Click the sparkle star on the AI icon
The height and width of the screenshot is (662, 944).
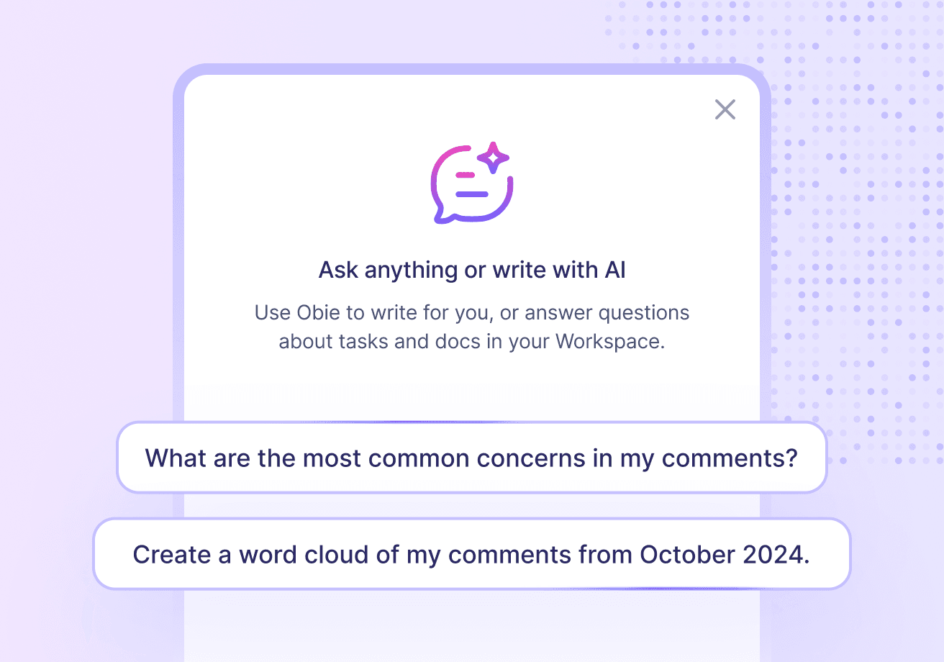pos(493,158)
